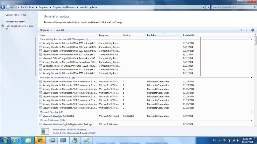Open the Windows Start menu
The image size is (257, 144).
point(5,140)
